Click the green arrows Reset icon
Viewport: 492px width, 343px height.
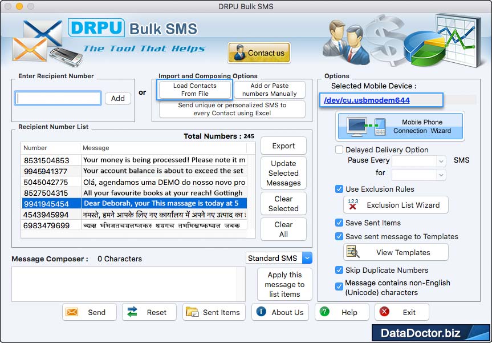(x=132, y=312)
